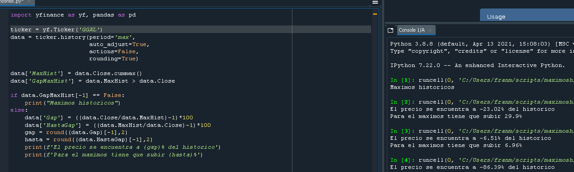Click the rounding=True) argument line
Viewport: 574px width, 172px height.
[x=114, y=59]
